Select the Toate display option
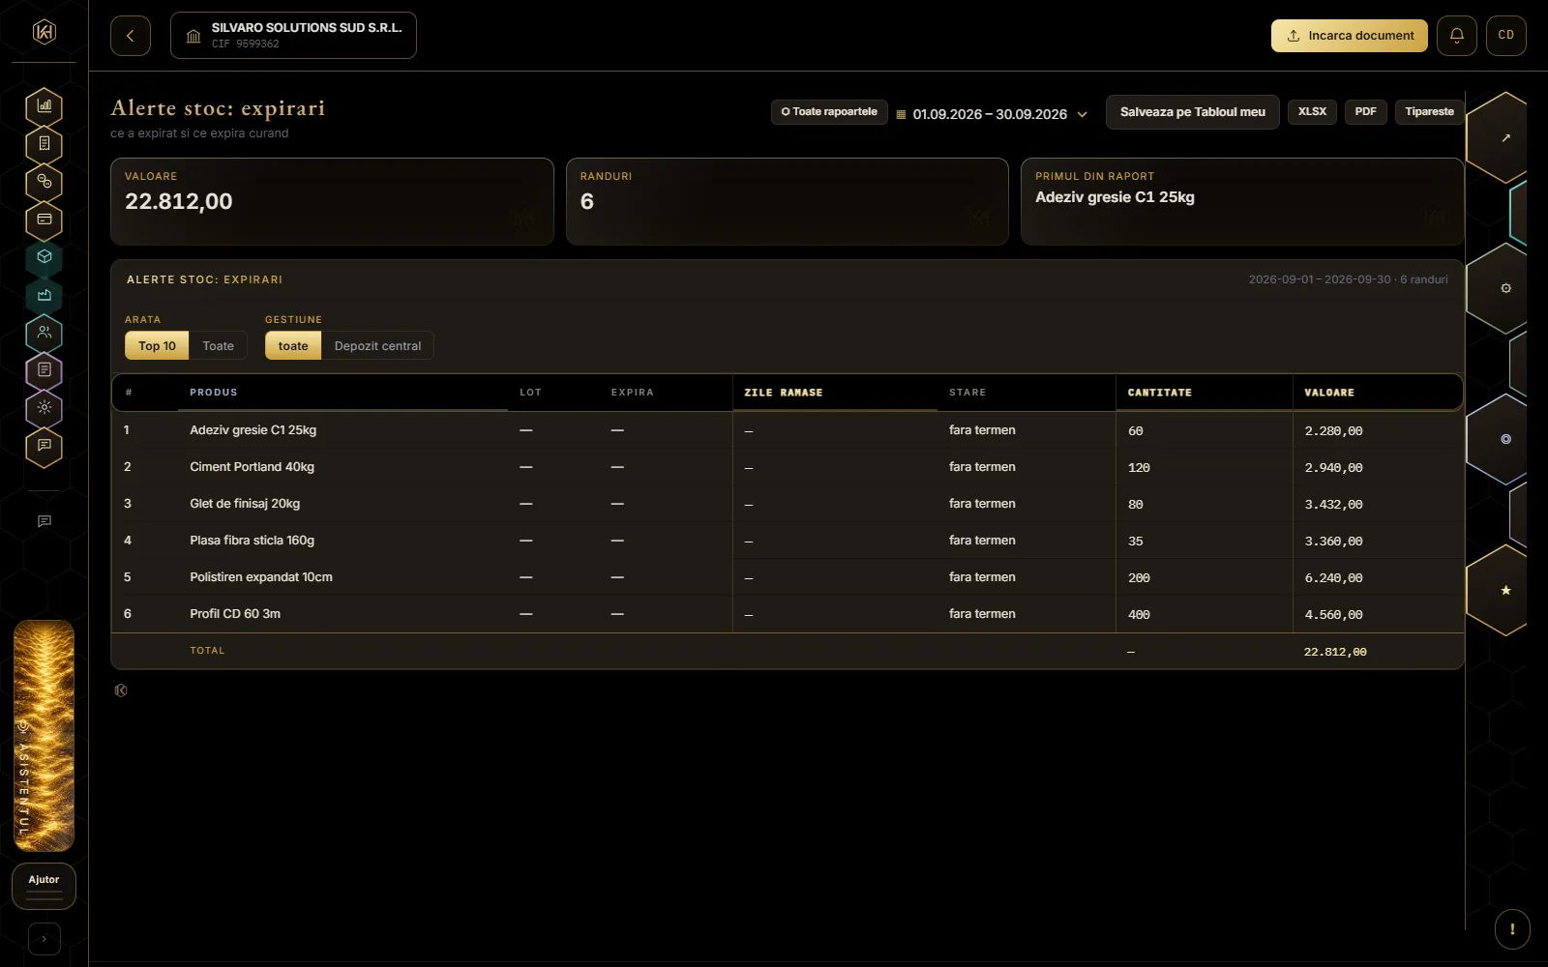 pos(218,346)
